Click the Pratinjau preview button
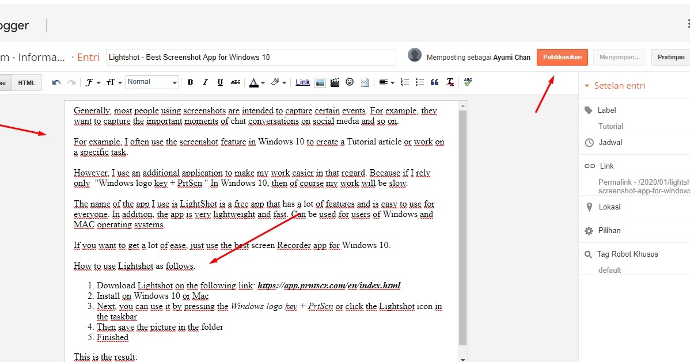This screenshot has width=690, height=362. pos(670,57)
